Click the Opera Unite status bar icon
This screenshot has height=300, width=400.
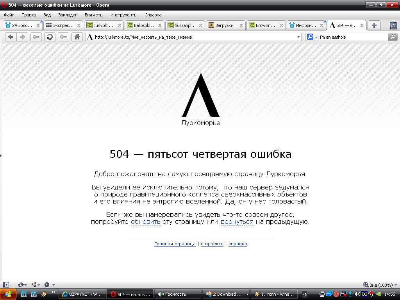(x=34, y=285)
